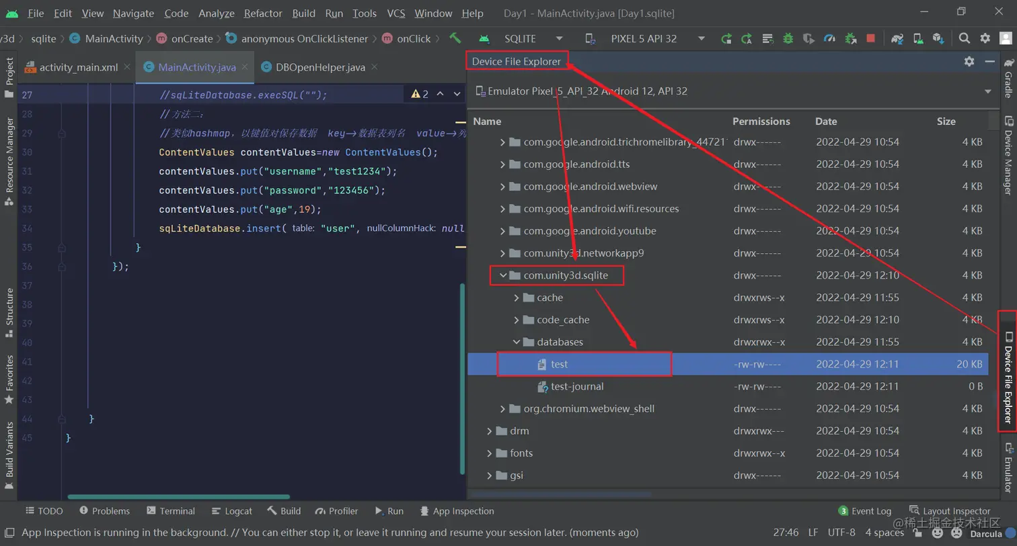1017x546 pixels.
Task: Open the VCS menu
Action: [x=396, y=13]
